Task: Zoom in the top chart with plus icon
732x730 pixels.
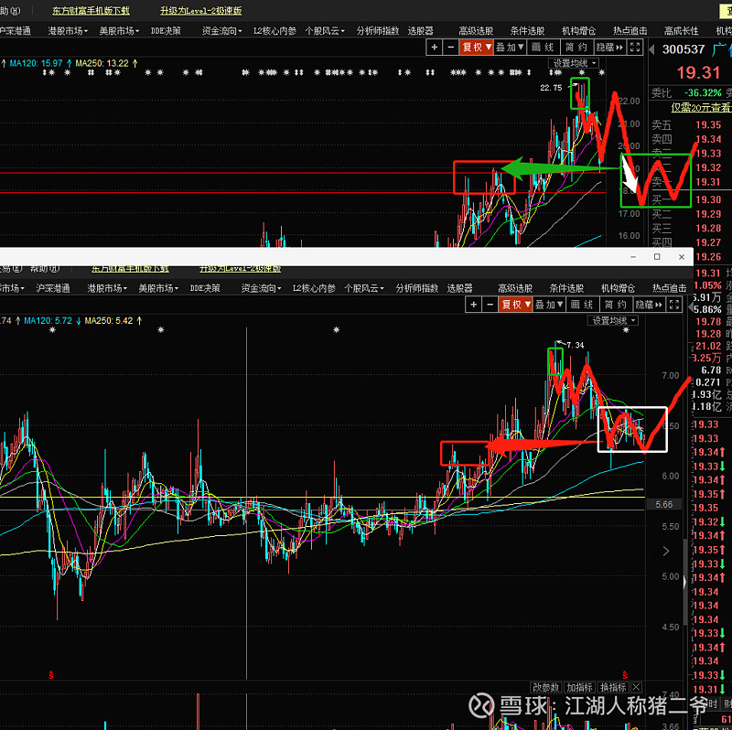Action: (432, 47)
